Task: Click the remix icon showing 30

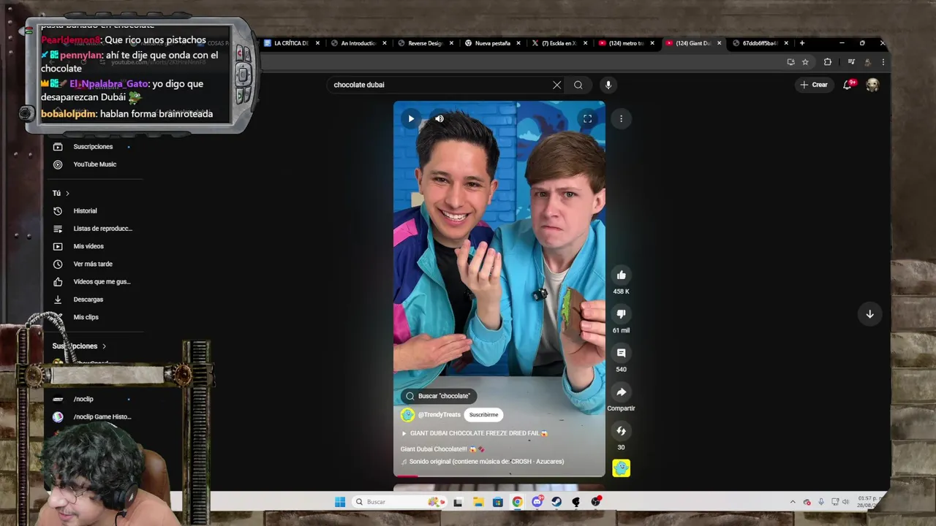Action: pos(621,431)
